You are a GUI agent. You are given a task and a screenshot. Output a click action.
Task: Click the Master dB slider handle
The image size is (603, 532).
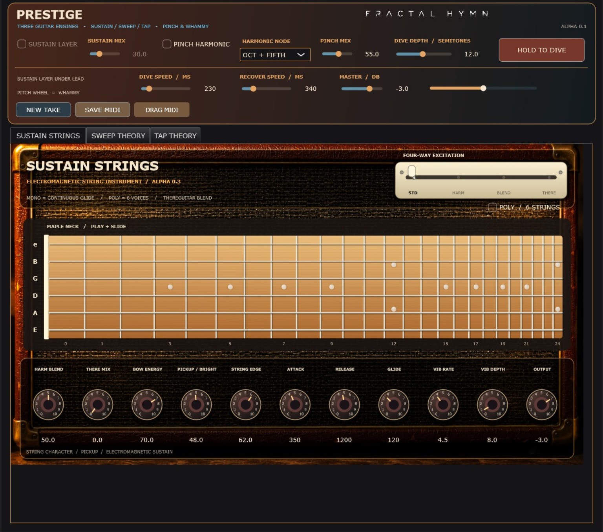point(369,89)
